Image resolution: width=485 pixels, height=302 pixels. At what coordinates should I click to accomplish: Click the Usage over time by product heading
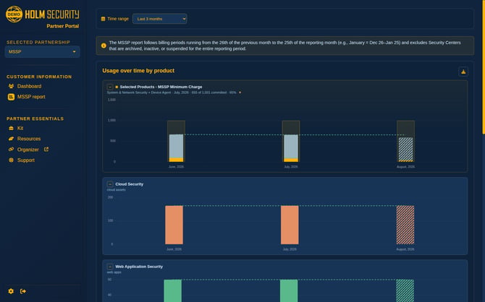(x=138, y=71)
